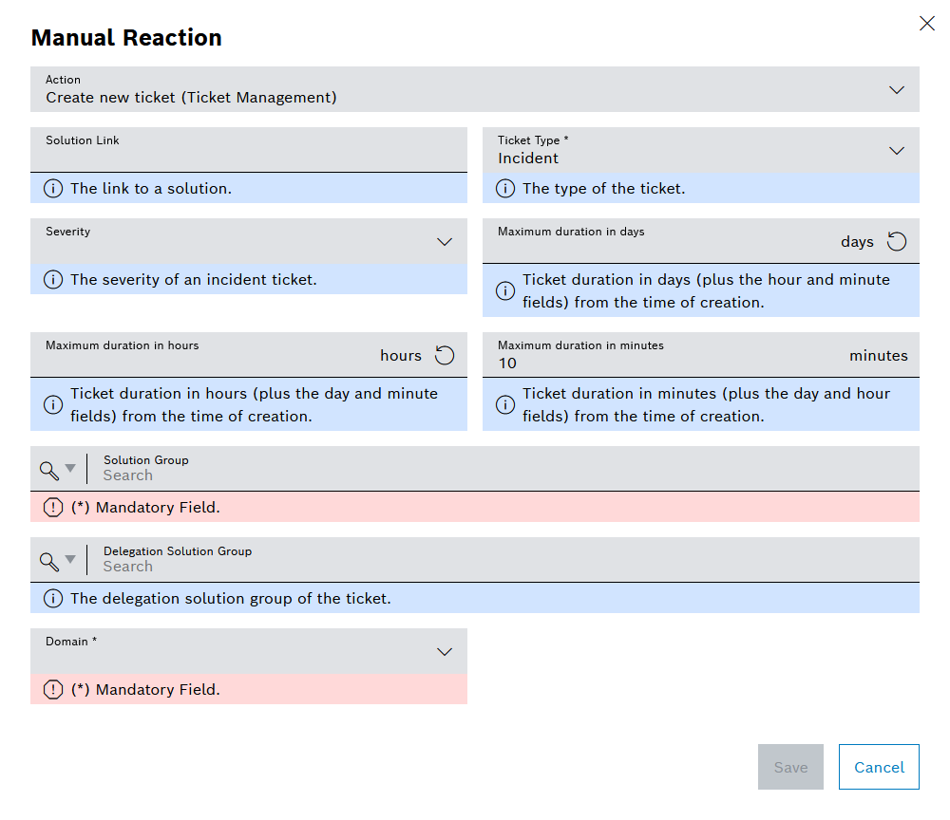Click the info icon beside Solution Link hint
The image size is (950, 820).
(x=53, y=188)
